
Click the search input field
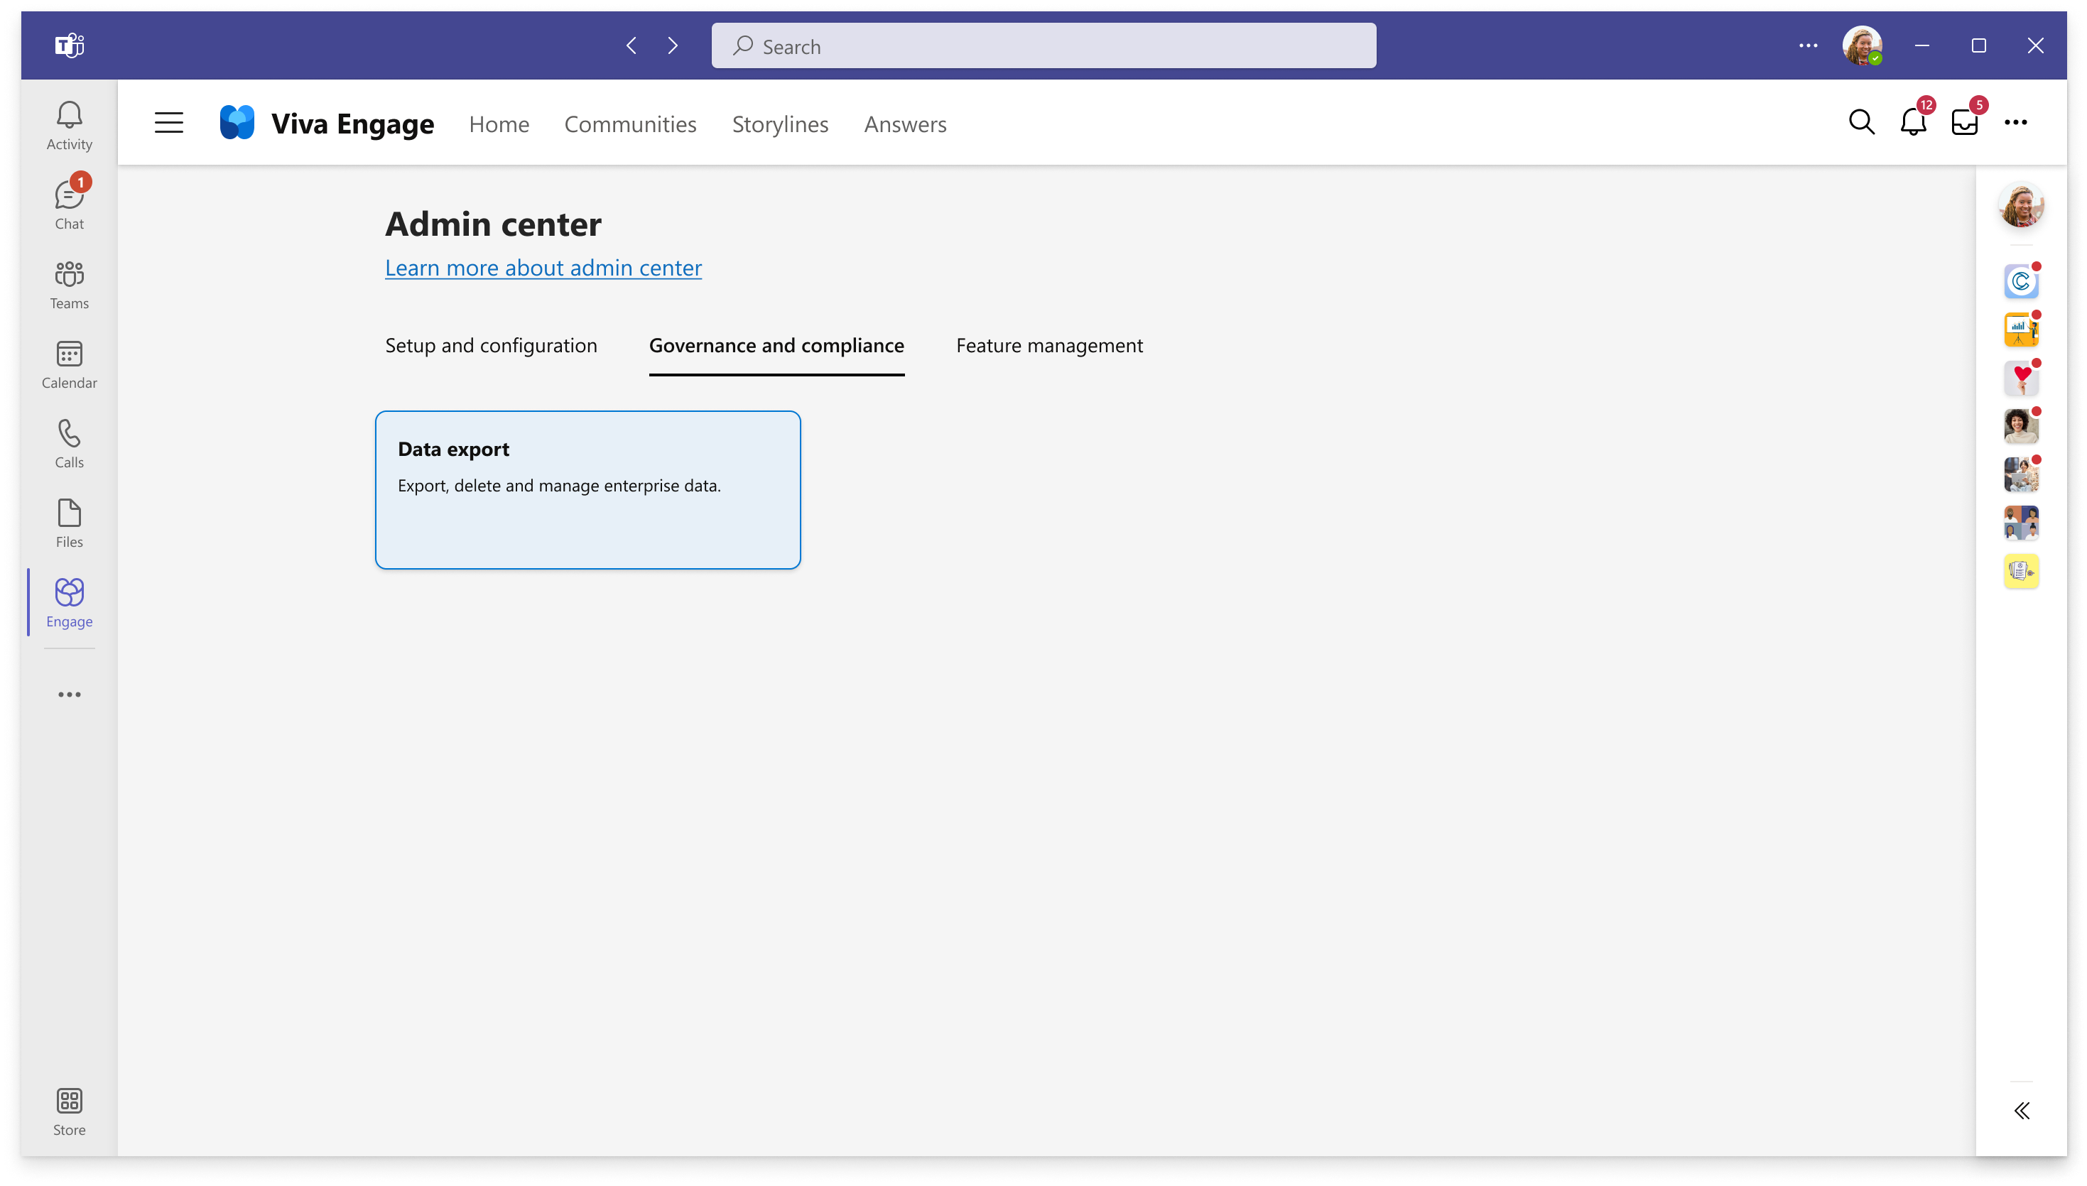1043,46
